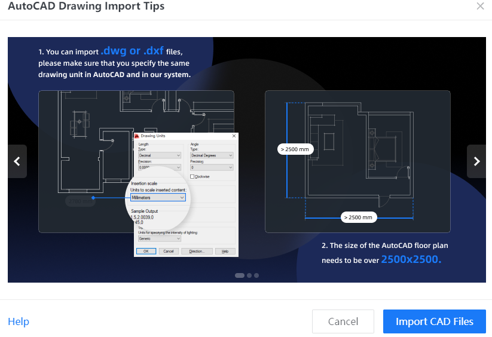Click the '2500x2500.' highlighted text
This screenshot has height=337, width=492.
[x=411, y=259]
